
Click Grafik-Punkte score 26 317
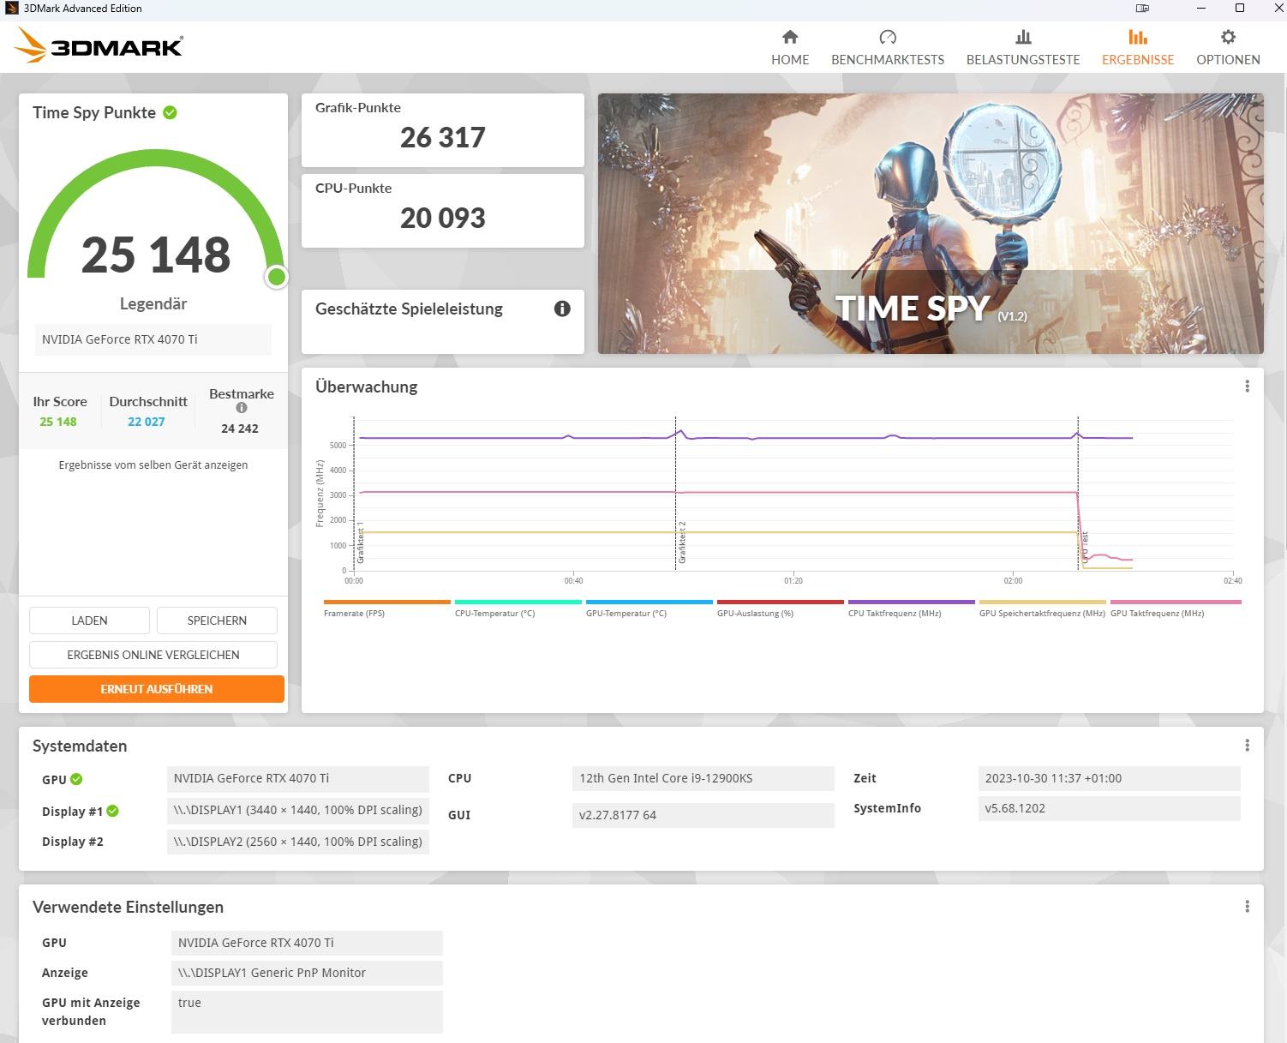click(x=443, y=137)
